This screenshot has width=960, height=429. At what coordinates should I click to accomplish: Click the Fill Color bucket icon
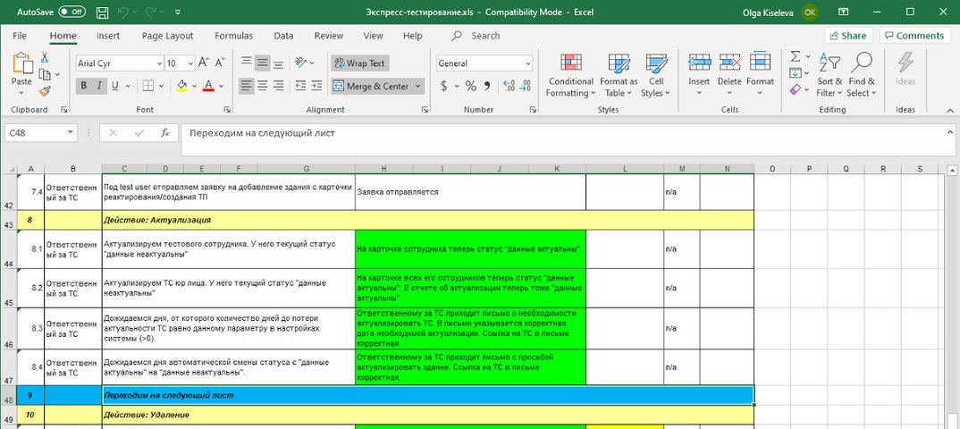click(181, 86)
